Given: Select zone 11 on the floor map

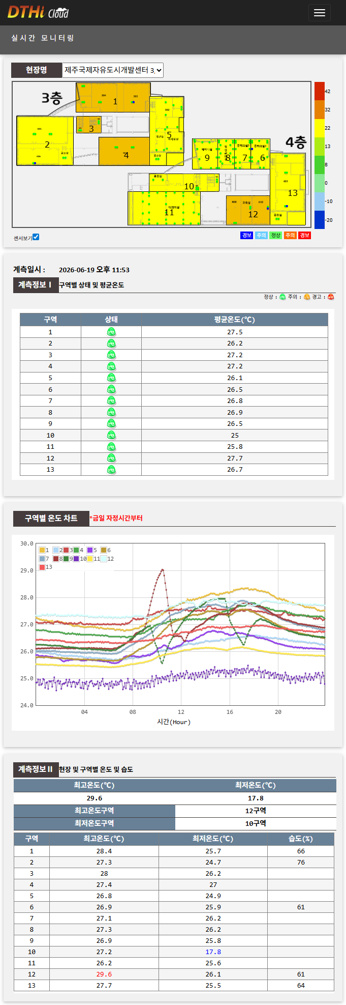Looking at the screenshot, I should pos(164,208).
